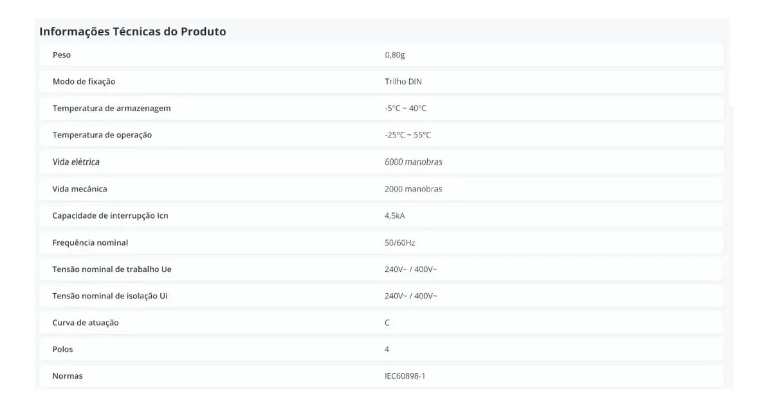Select Capacidade de interrupção Icn label
This screenshot has height=407, width=768.
click(x=110, y=215)
